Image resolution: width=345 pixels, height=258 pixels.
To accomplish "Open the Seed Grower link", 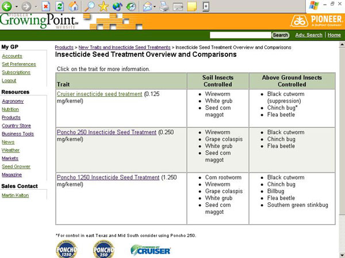I will [x=16, y=166].
